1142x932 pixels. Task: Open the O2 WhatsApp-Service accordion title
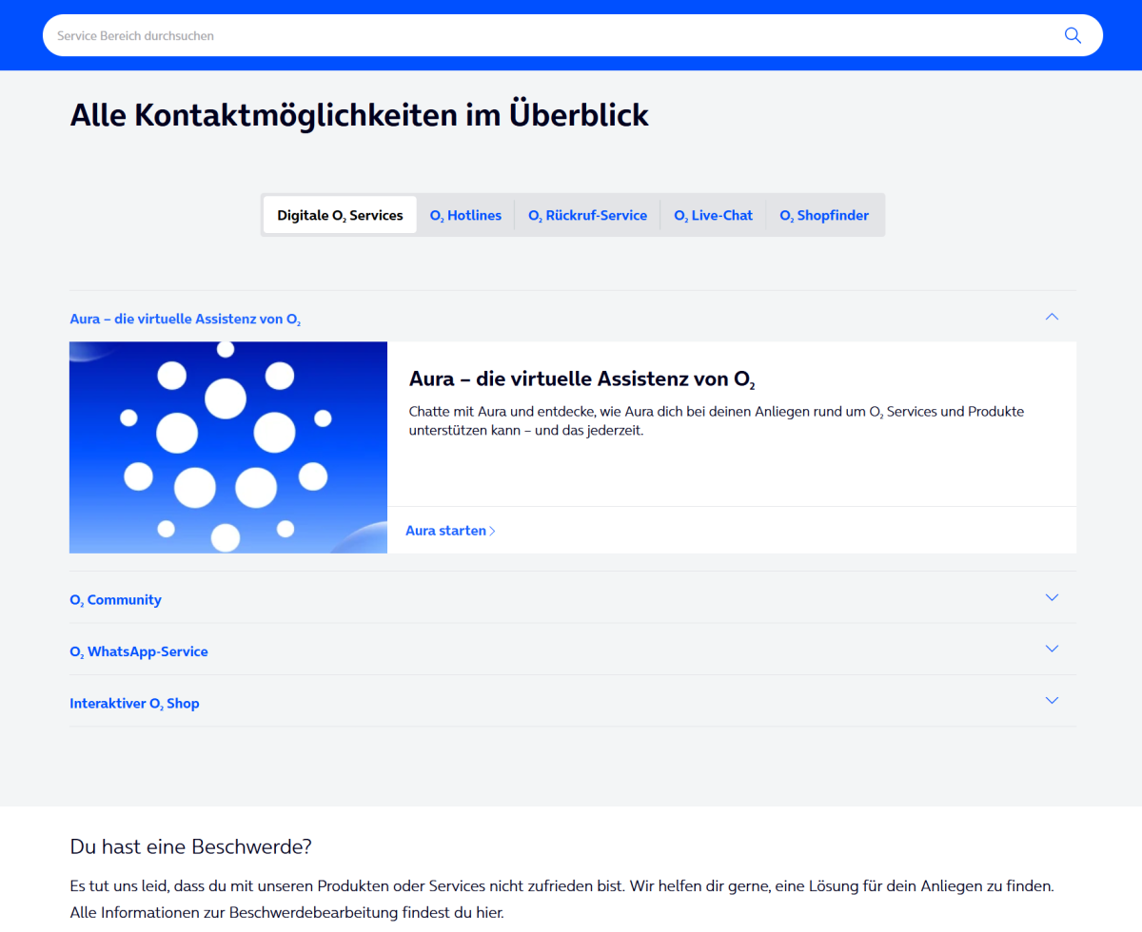point(139,651)
